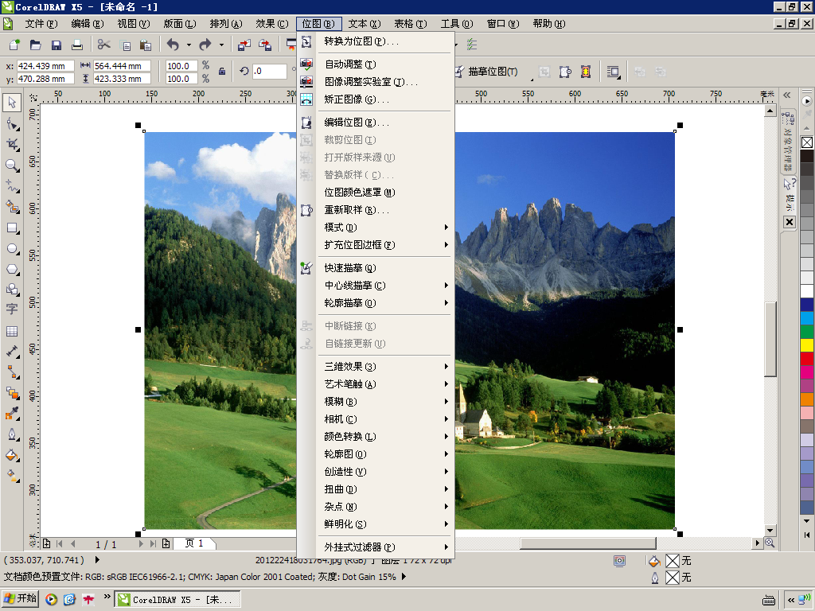Click CorelDRAW X5 taskbar button
The width and height of the screenshot is (815, 611).
click(x=177, y=600)
